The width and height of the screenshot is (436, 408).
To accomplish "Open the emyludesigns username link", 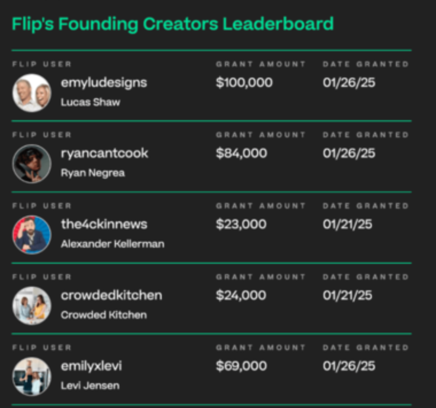I will [104, 83].
